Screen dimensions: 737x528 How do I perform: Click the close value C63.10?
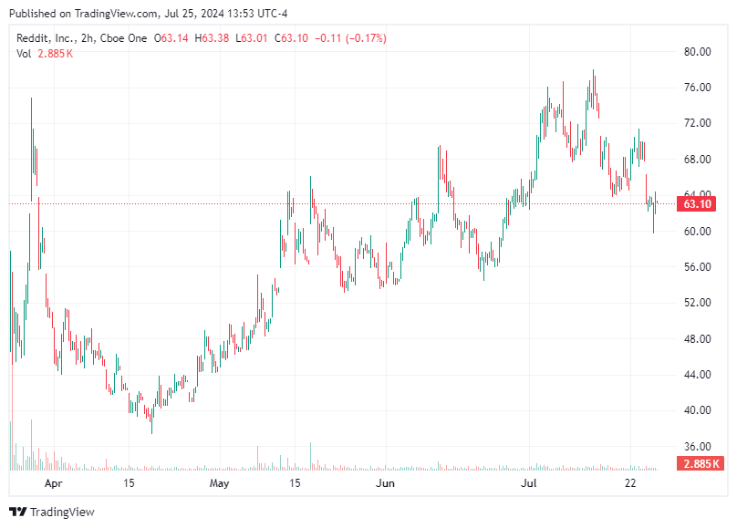pyautogui.click(x=291, y=38)
